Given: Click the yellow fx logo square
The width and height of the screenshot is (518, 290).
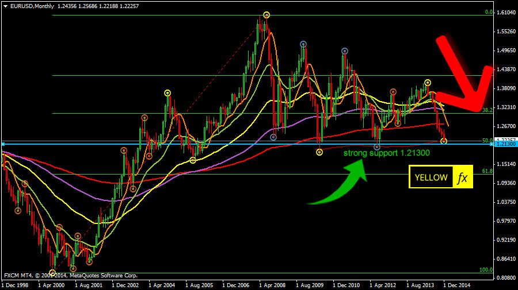Looking at the screenshot, I should click(462, 177).
